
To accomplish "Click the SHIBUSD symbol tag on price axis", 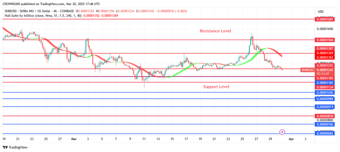I will tap(307, 70).
